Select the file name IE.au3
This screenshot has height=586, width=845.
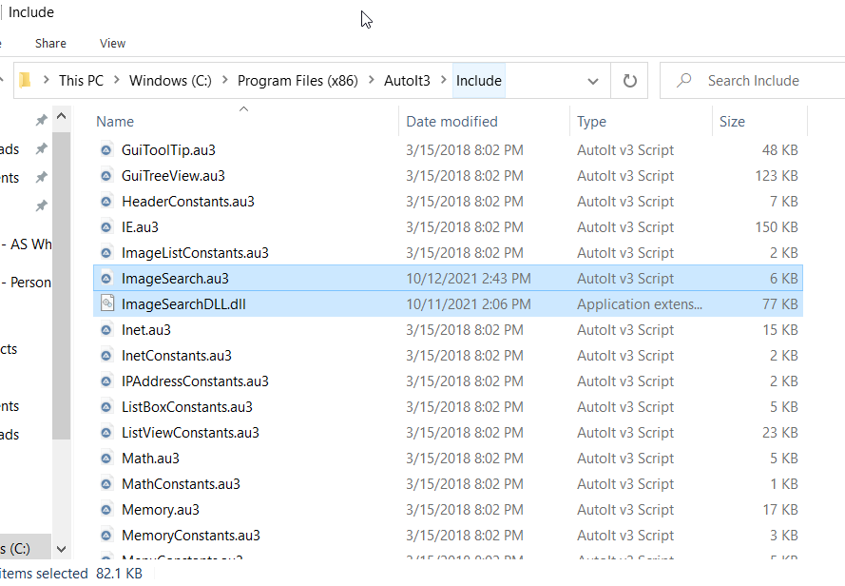(140, 227)
